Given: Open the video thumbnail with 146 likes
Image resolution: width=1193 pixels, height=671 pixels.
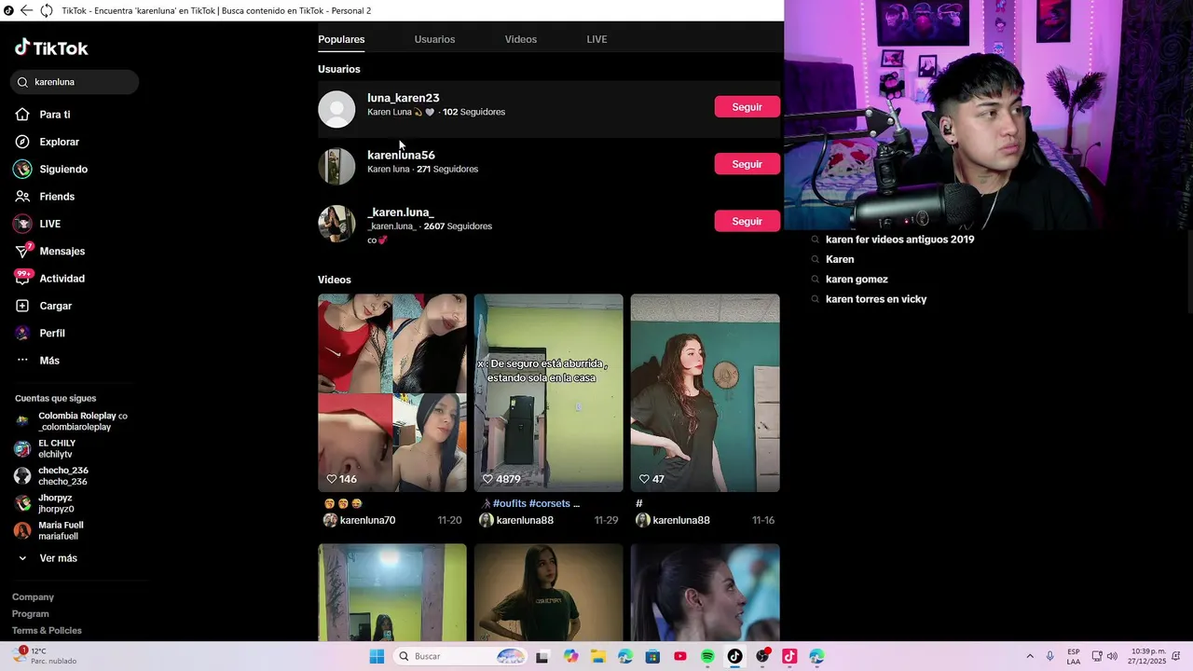Looking at the screenshot, I should point(392,392).
